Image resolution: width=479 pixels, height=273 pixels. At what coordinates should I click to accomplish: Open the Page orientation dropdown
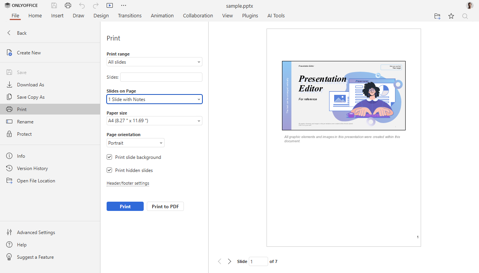(136, 143)
